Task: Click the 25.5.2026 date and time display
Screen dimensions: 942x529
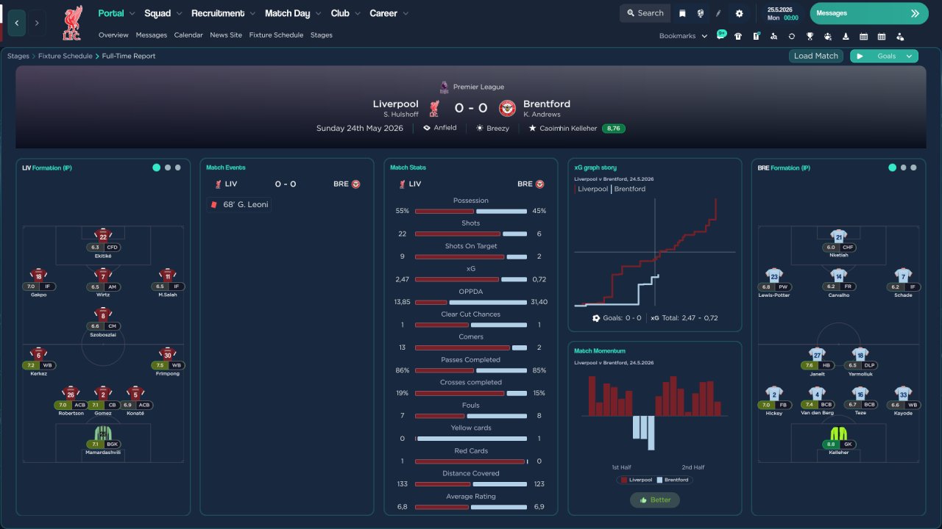Action: pos(783,13)
